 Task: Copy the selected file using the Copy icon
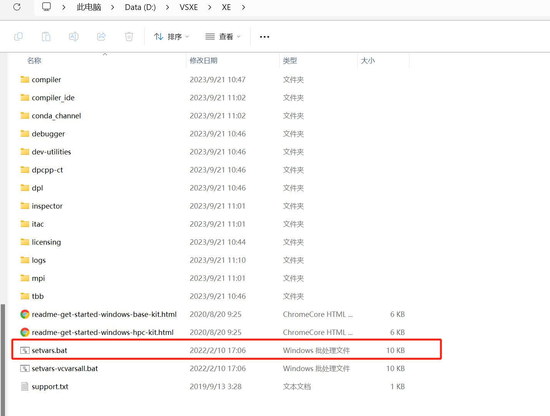(x=18, y=36)
